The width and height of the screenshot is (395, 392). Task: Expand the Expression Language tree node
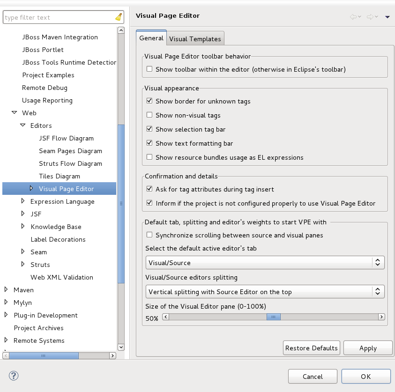pos(23,201)
